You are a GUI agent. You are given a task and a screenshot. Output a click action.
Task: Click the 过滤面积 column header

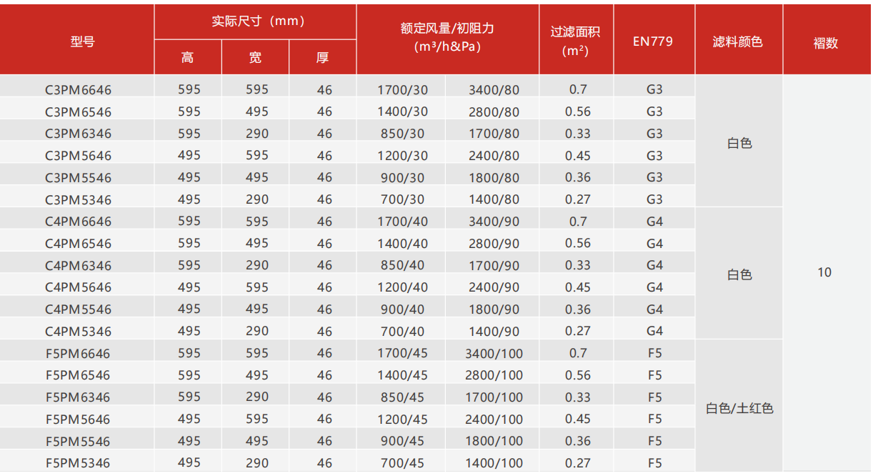575,41
